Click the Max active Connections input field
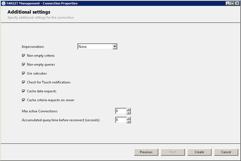 coord(121,111)
